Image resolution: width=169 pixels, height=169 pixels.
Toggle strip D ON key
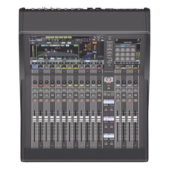click(x=136, y=100)
